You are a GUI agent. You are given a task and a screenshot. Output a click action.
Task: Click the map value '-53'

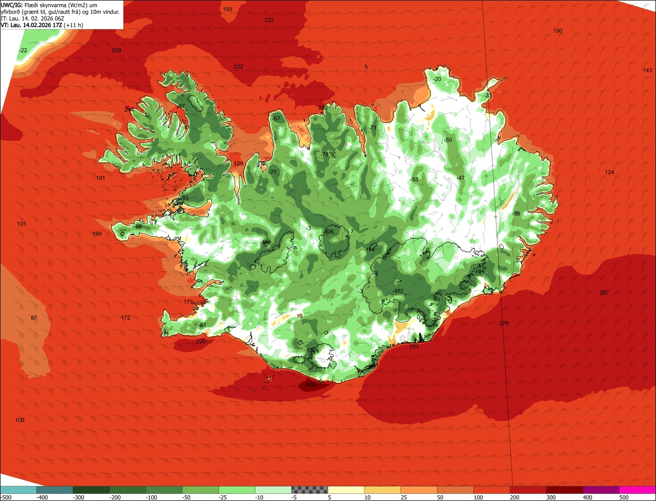(x=414, y=179)
